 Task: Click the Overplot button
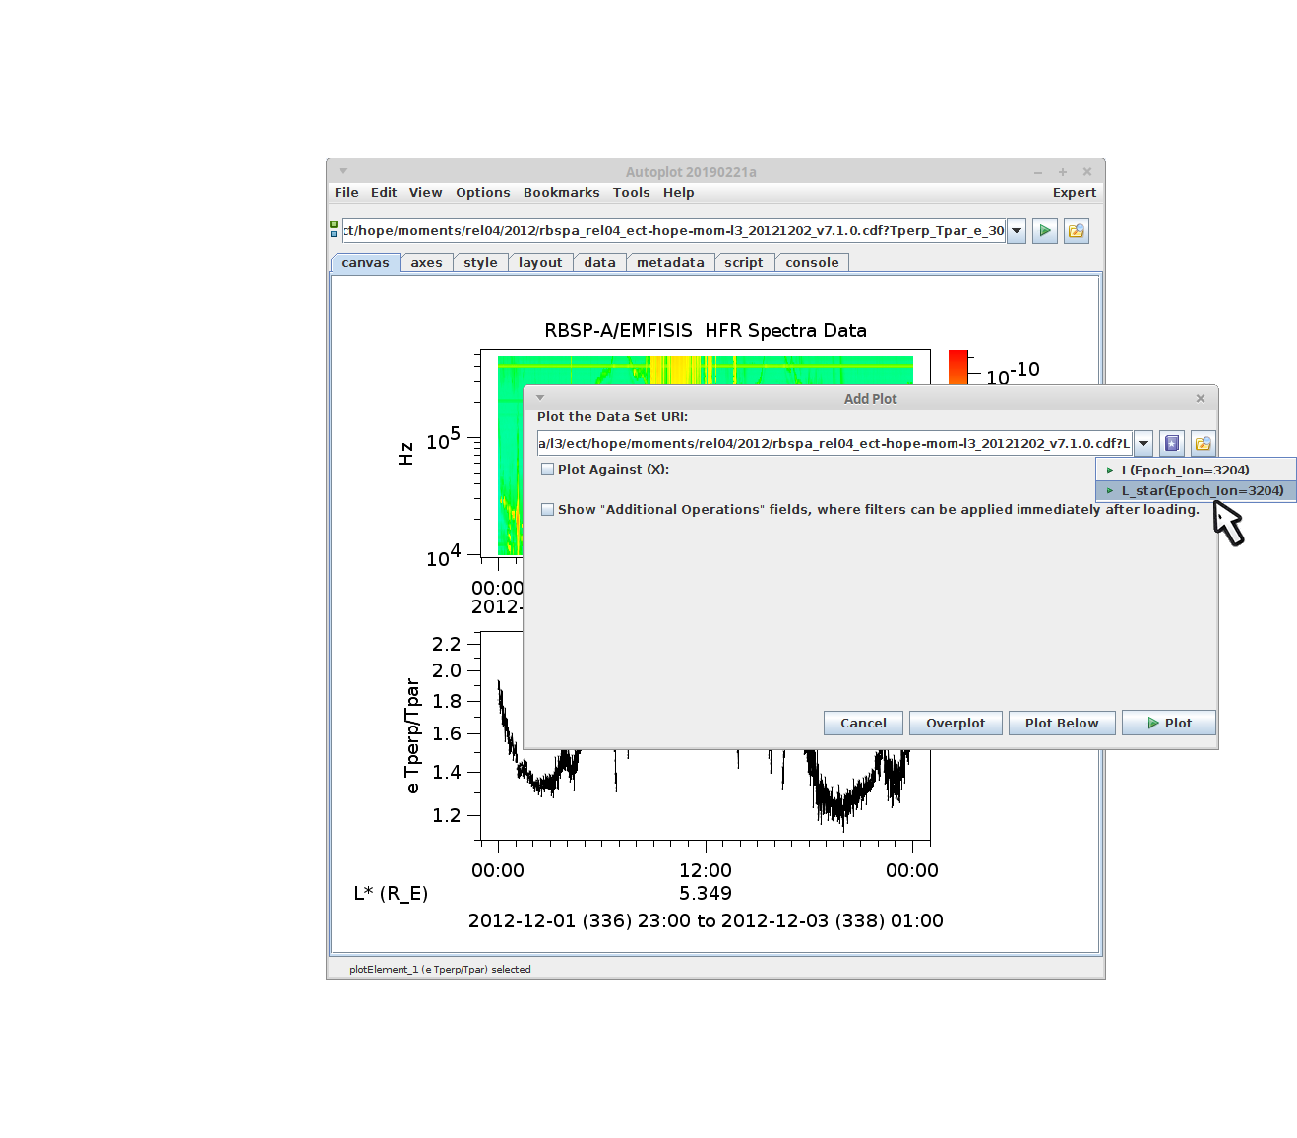(955, 724)
